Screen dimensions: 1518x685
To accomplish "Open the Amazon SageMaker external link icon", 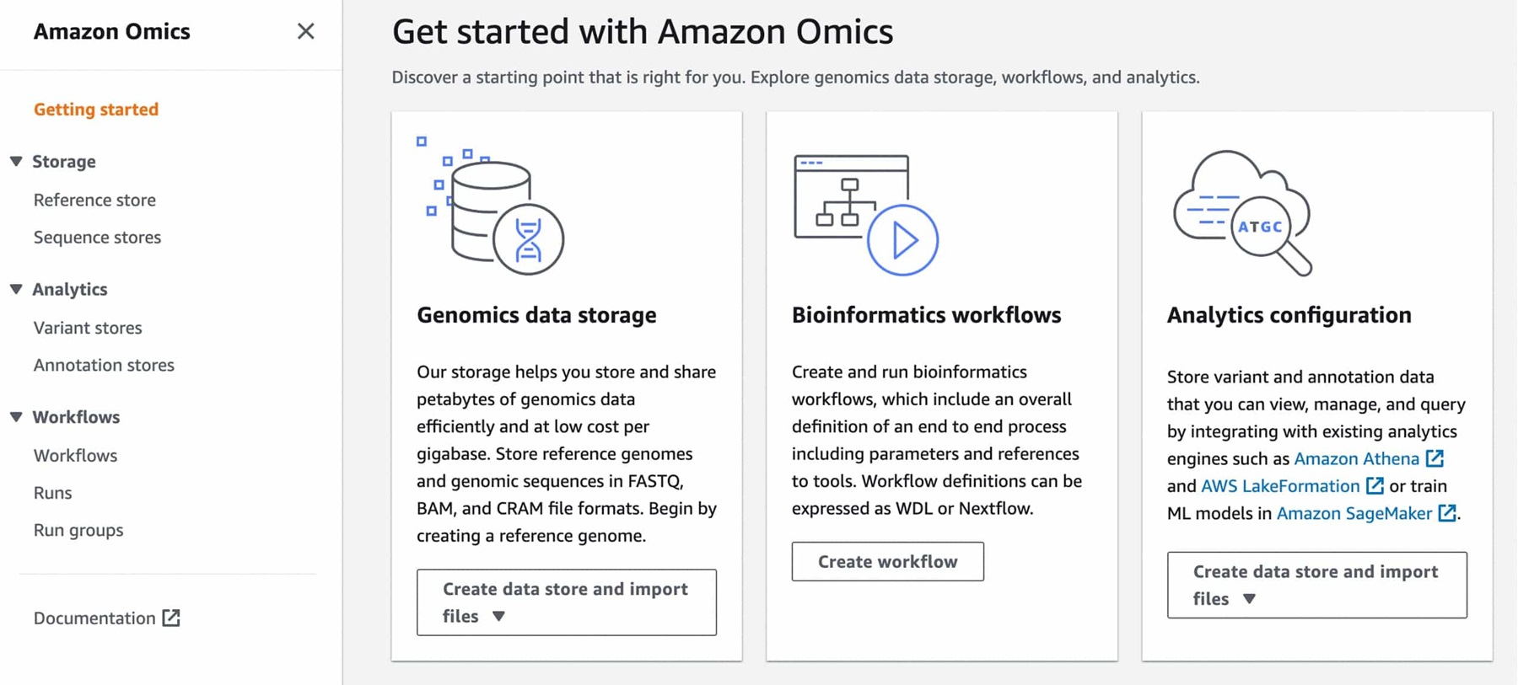I will (1447, 513).
